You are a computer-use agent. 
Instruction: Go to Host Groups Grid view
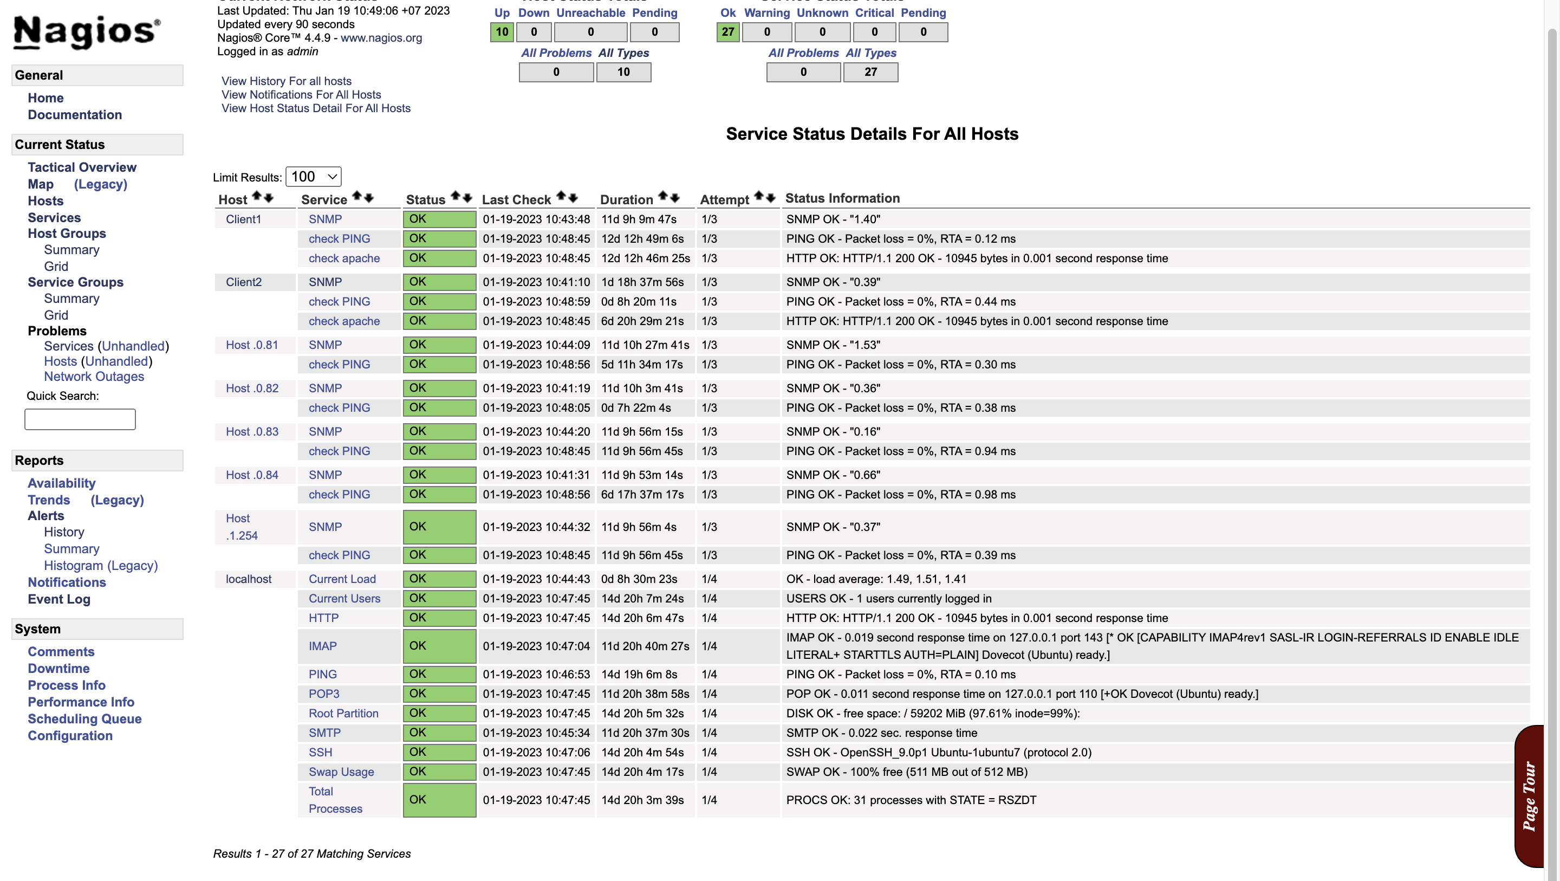tap(56, 266)
